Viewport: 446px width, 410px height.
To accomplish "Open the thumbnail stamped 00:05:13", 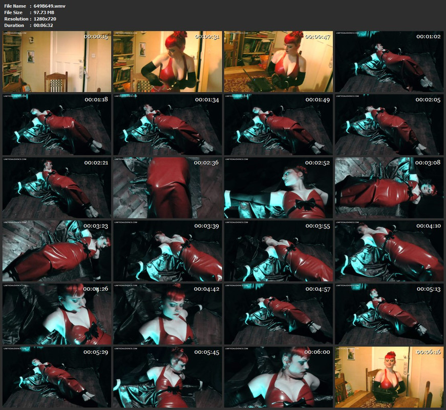I will 389,314.
